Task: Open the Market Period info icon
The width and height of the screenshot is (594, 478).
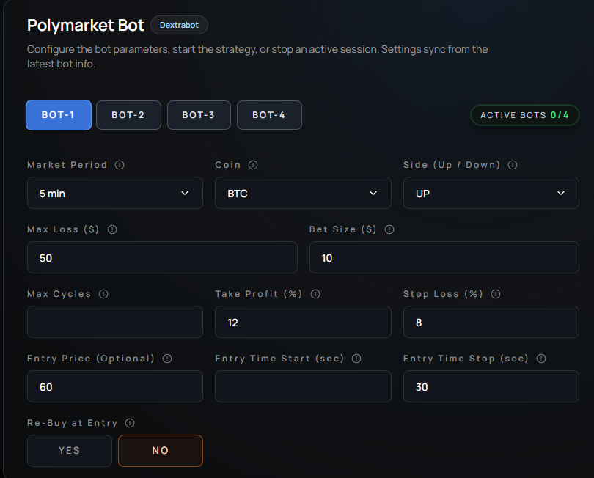Action: coord(120,165)
